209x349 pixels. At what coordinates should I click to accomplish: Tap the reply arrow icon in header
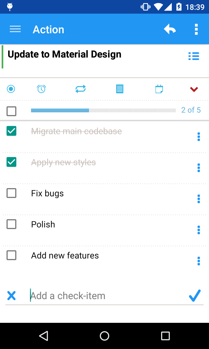point(170,29)
